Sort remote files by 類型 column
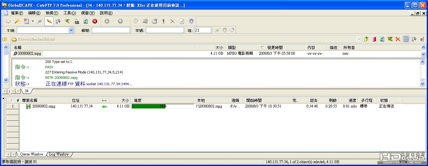This screenshot has width=428, height=166. click(x=241, y=47)
